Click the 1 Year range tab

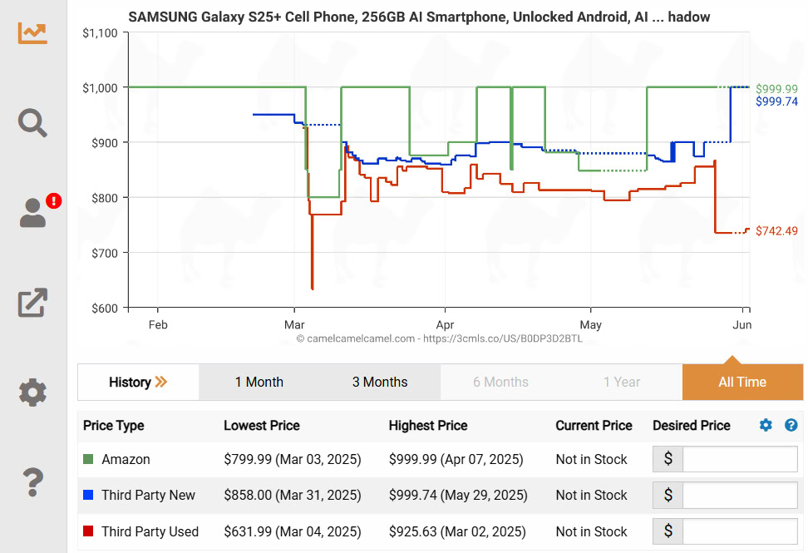pos(622,383)
